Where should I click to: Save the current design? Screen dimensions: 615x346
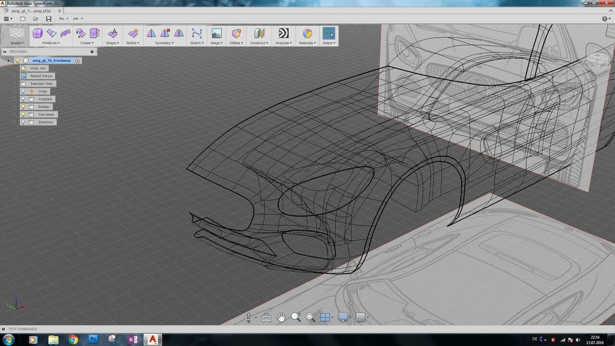49,19
